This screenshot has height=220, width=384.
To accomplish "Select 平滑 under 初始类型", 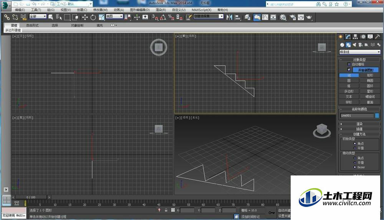I will coord(354,148).
